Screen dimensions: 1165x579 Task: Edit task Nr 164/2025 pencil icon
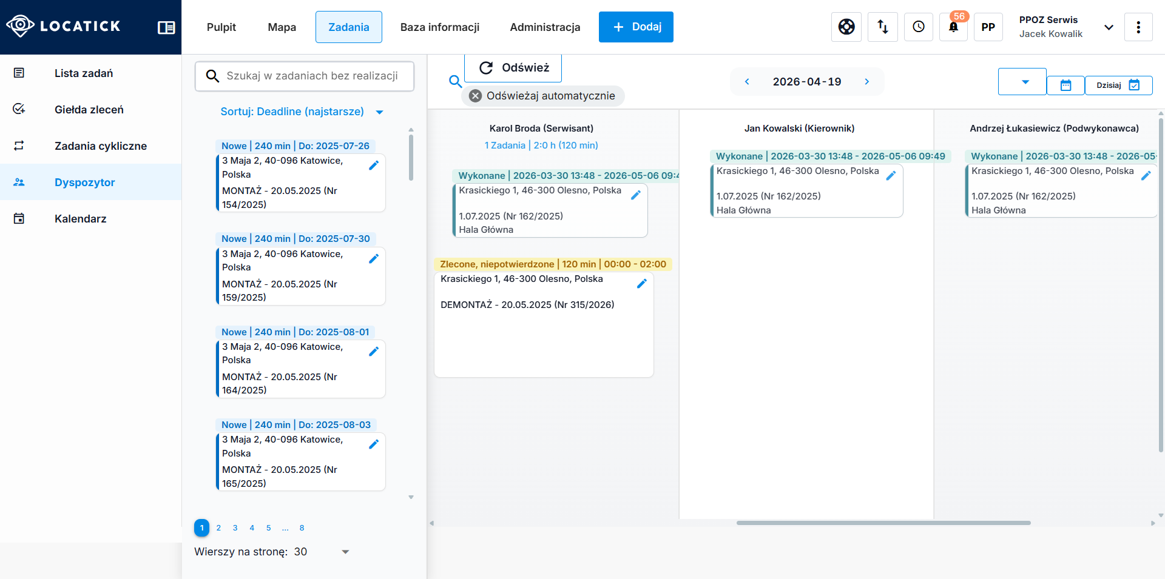[374, 351]
